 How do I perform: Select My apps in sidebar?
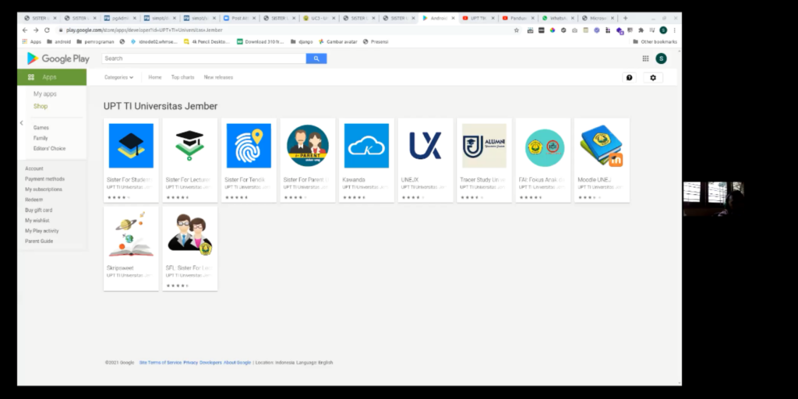point(45,94)
